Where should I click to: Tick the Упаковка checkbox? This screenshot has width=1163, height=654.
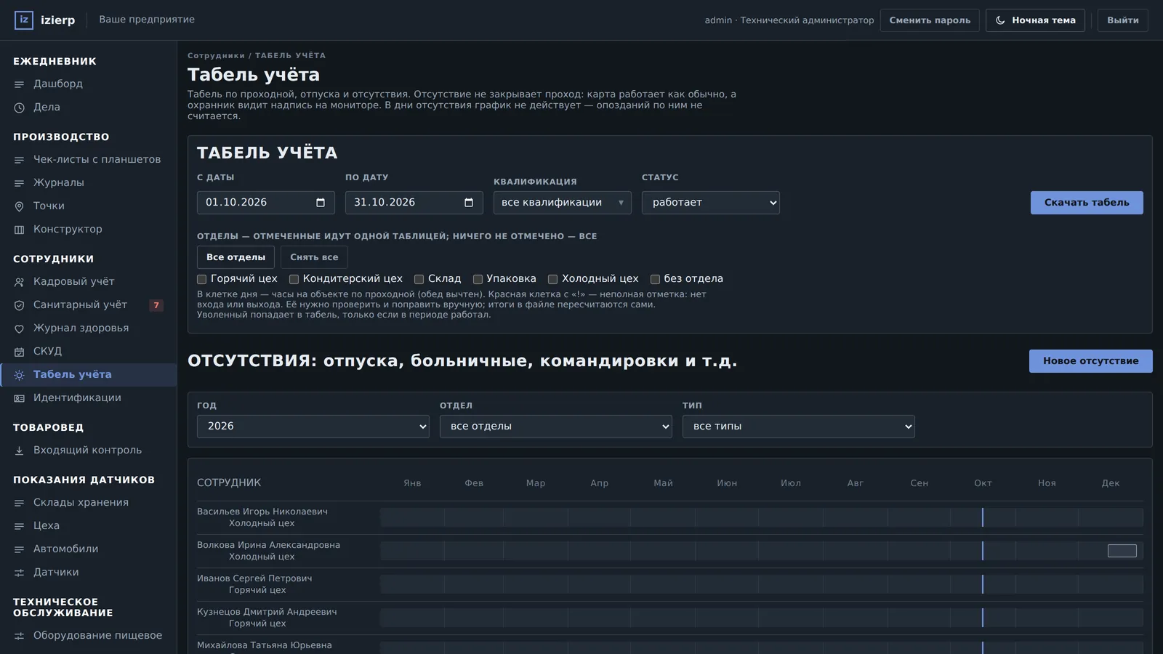point(478,279)
